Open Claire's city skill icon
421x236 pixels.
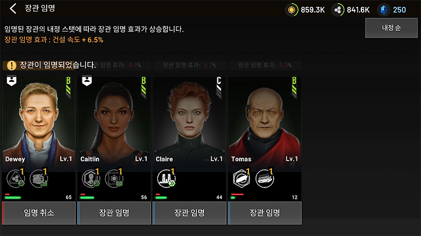coord(167,178)
